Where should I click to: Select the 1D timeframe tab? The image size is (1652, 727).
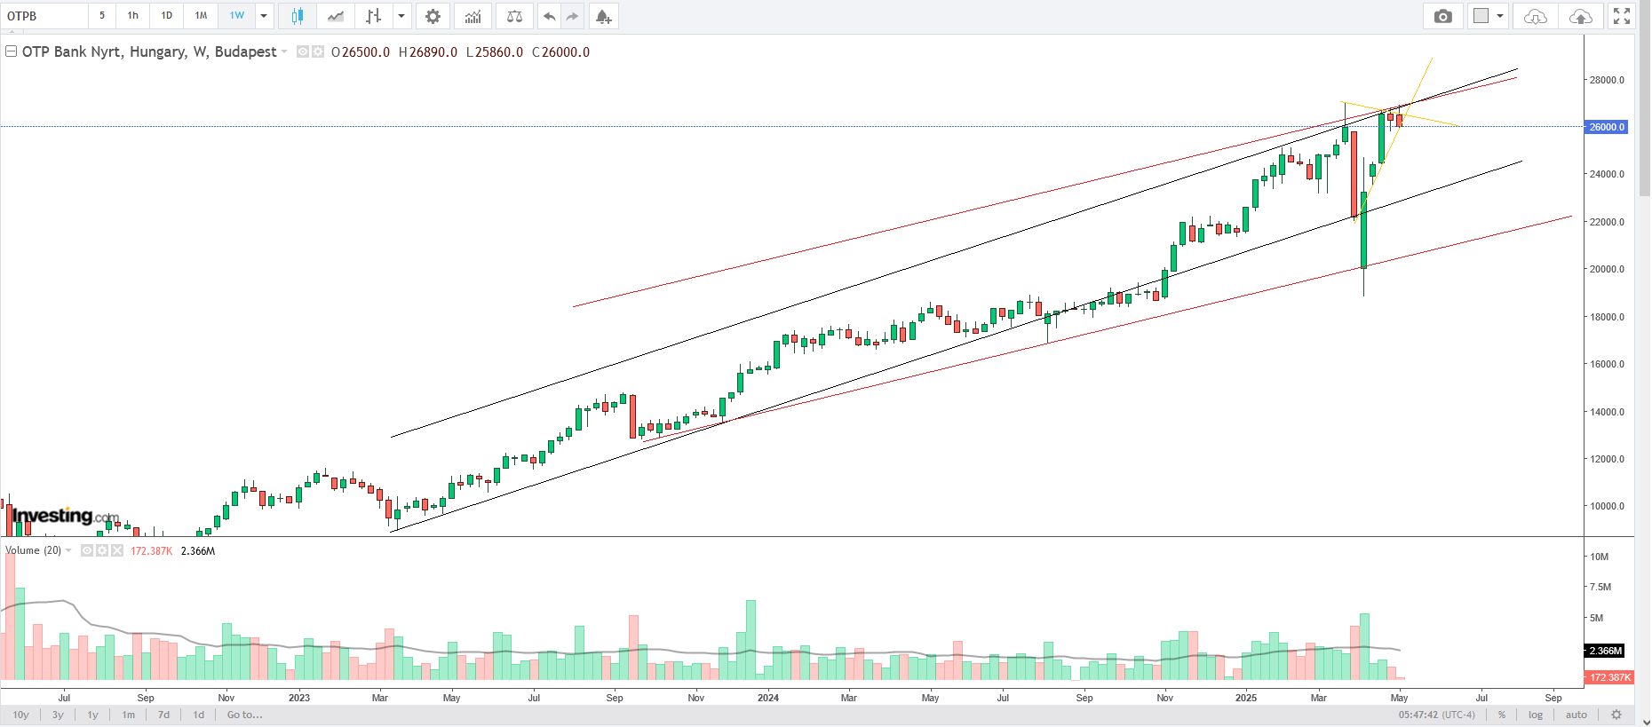coord(166,16)
